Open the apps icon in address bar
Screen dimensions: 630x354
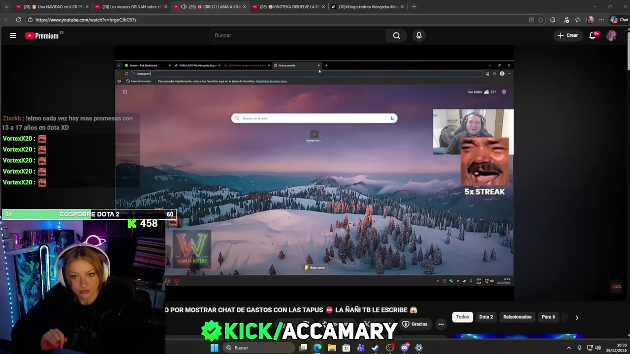531,20
